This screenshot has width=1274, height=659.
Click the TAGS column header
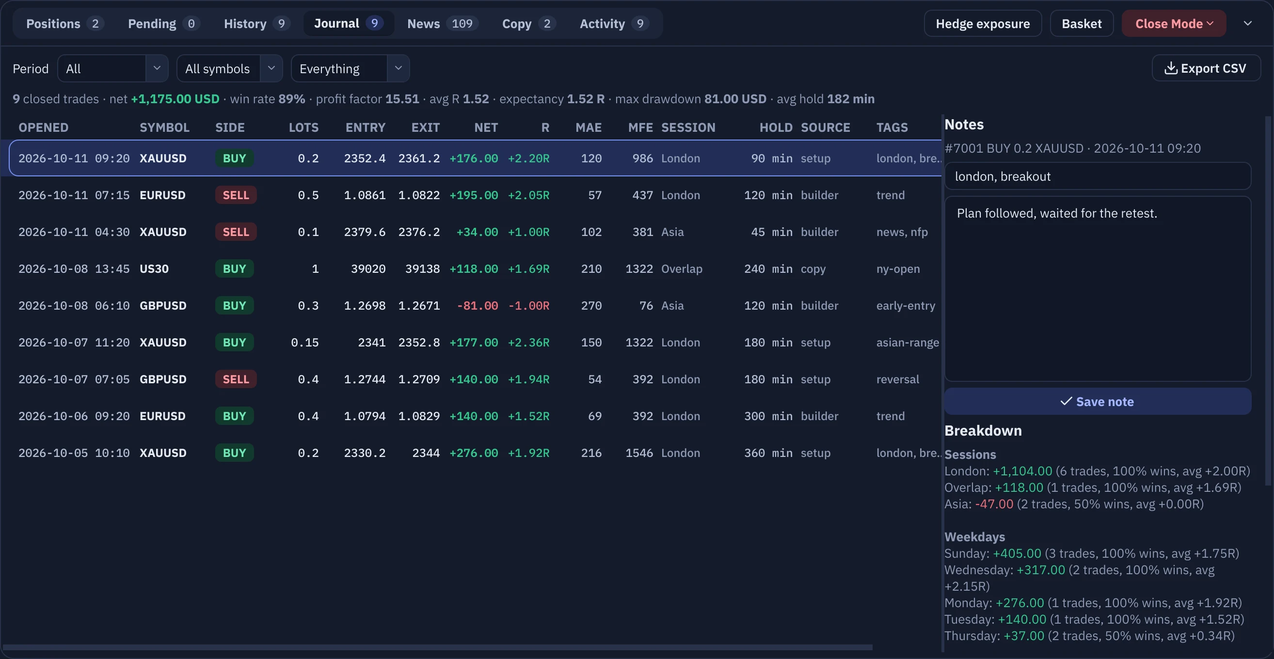[x=892, y=127]
